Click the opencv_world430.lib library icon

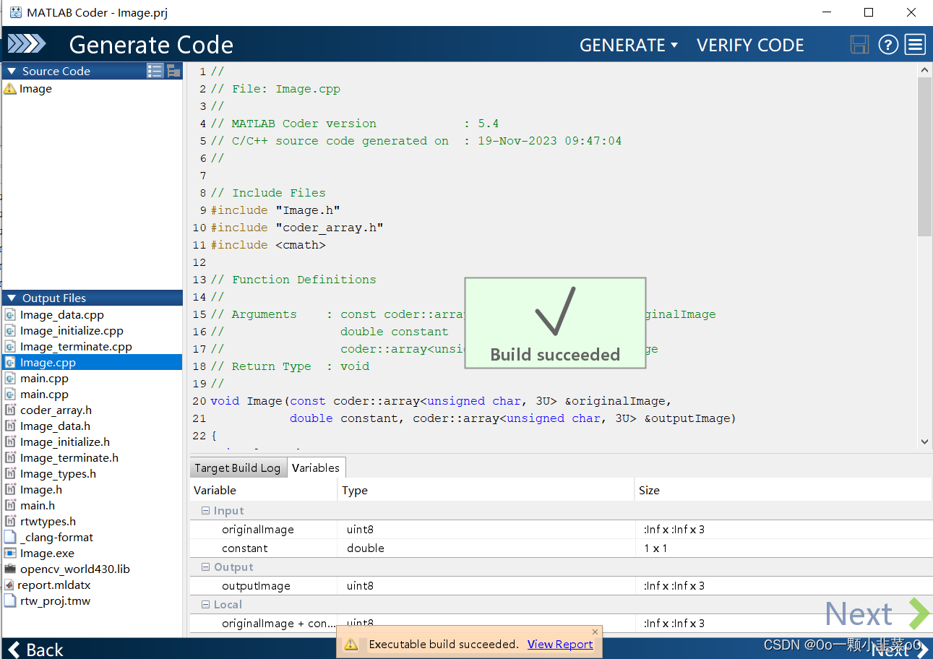10,569
